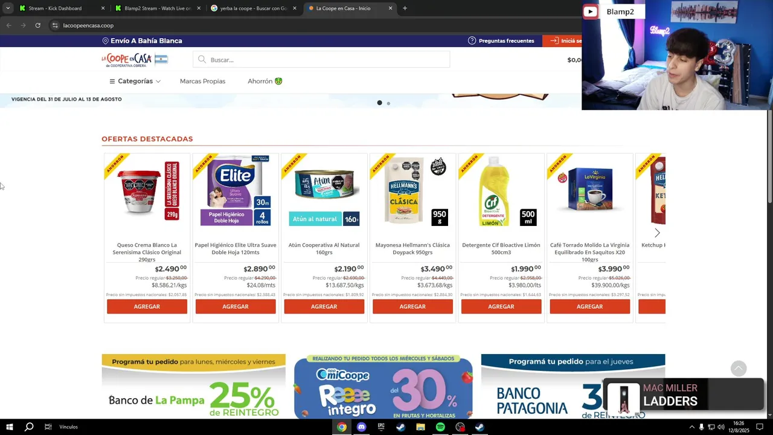773x435 pixels.
Task: Click the Buscar search field
Action: click(321, 60)
